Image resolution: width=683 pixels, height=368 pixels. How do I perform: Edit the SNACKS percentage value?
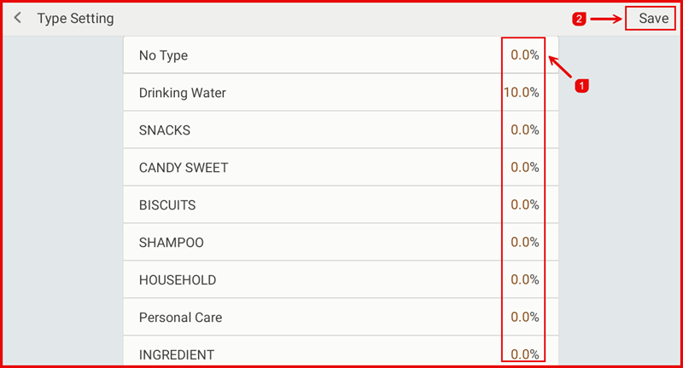pos(524,130)
